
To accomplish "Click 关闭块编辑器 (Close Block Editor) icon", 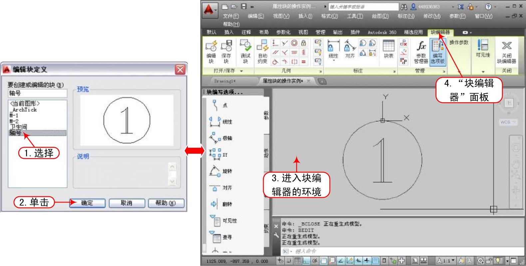I will pyautogui.click(x=507, y=52).
